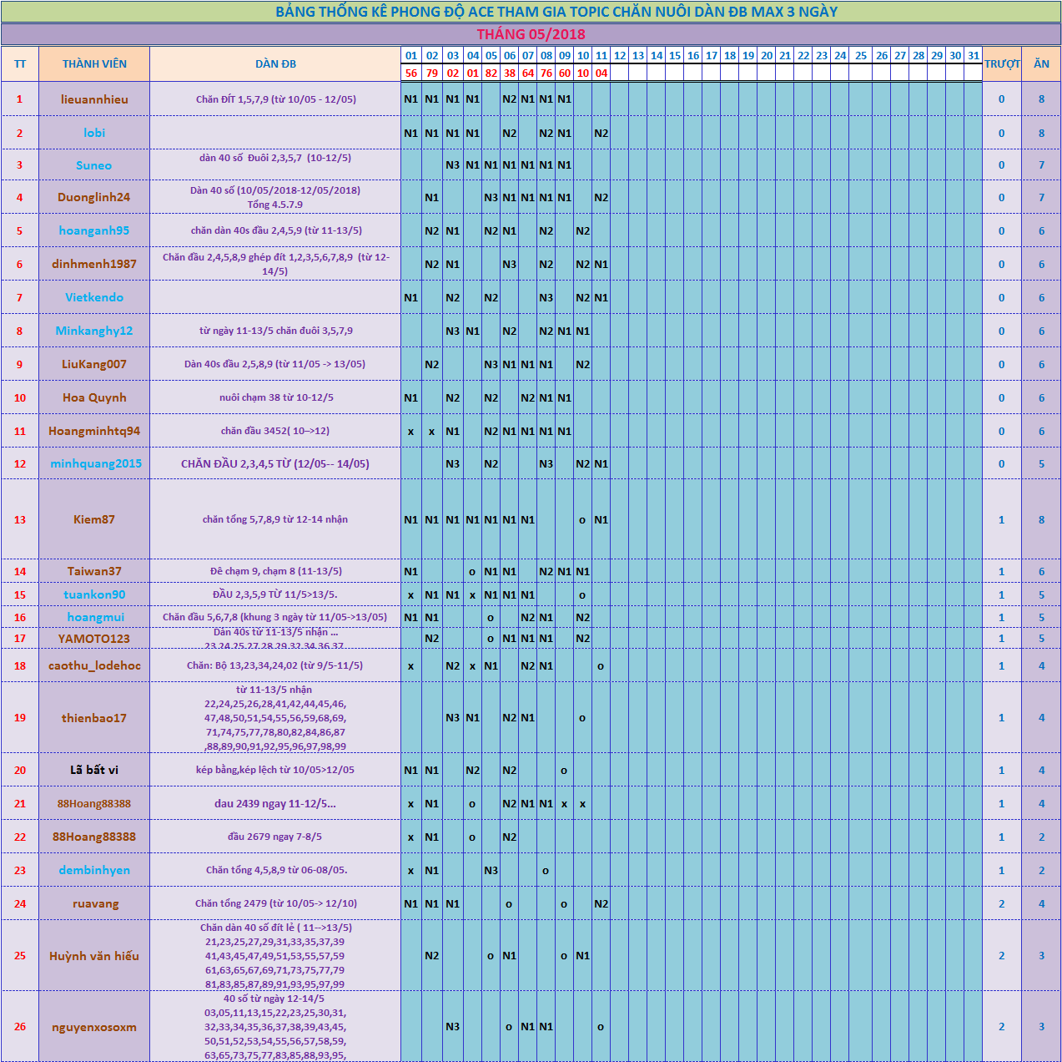Select the red result "79" under day 02
The width and height of the screenshot is (1062, 1062).
click(x=432, y=73)
